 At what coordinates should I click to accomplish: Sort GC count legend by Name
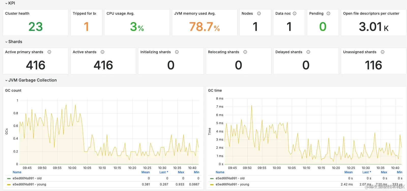[x=17, y=172]
